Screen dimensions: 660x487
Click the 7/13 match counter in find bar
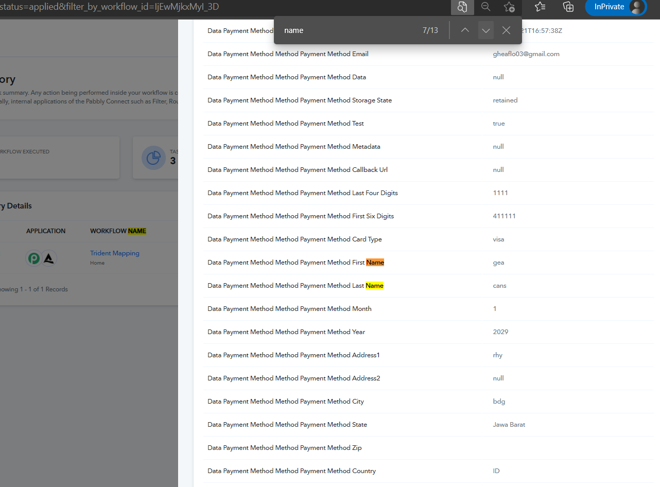(430, 30)
